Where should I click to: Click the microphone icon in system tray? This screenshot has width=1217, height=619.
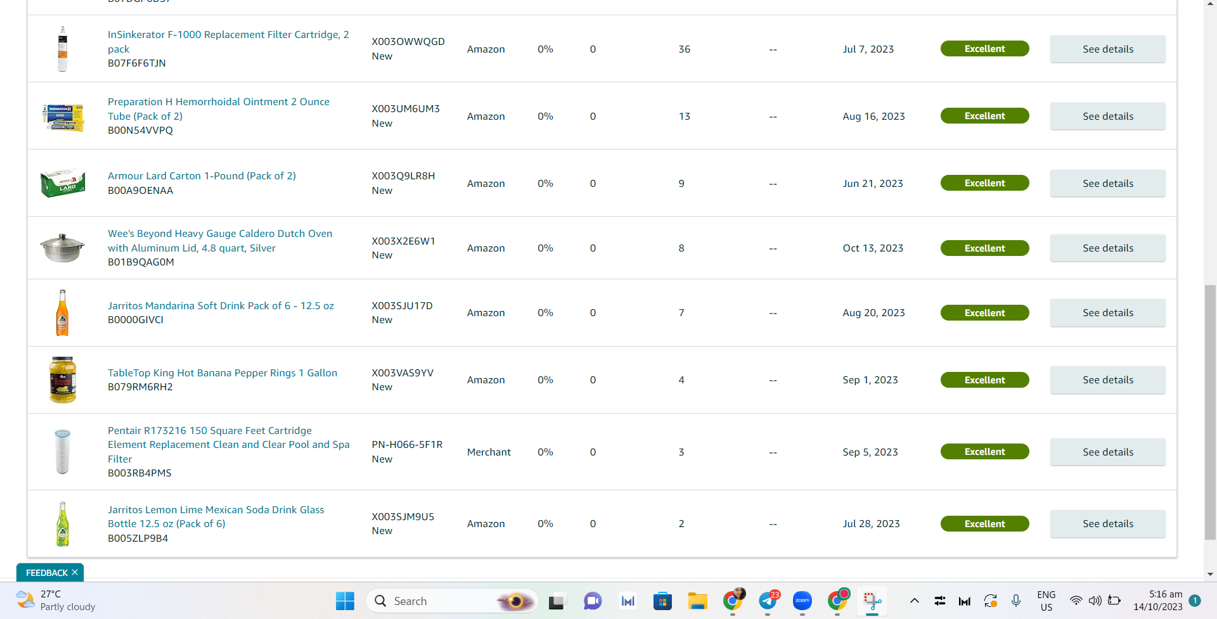click(x=1016, y=601)
